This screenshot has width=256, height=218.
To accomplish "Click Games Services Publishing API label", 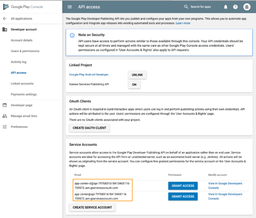I will (x=89, y=84).
